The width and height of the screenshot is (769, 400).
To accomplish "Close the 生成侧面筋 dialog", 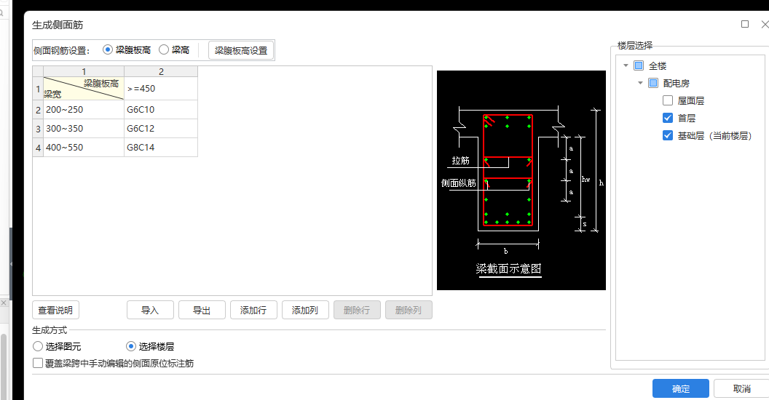I will pyautogui.click(x=765, y=24).
